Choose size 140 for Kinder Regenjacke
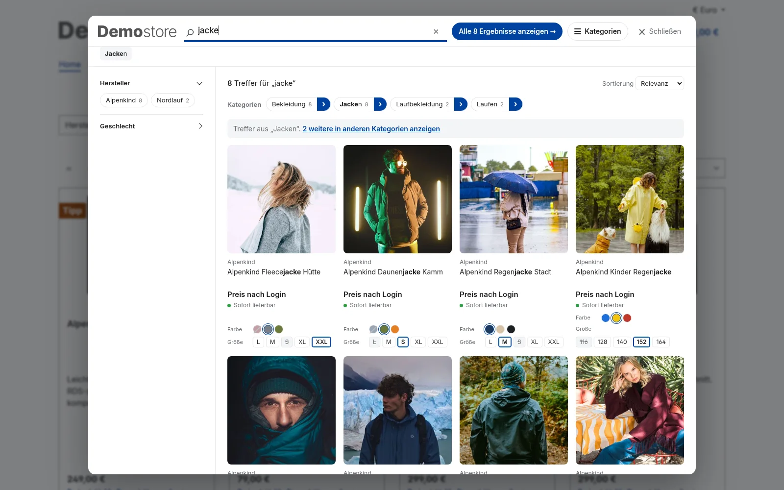 (x=622, y=342)
